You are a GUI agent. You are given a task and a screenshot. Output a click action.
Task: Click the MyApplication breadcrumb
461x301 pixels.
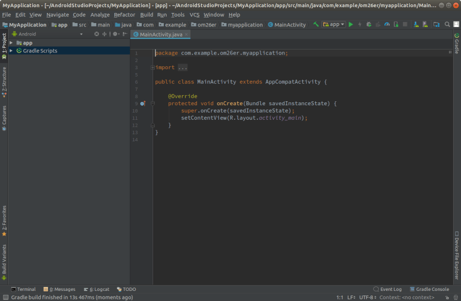pos(25,25)
